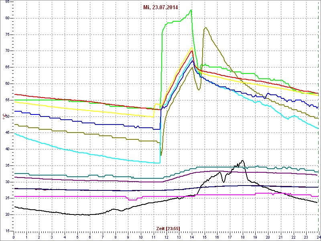Click hour 14 on the time axis
The height and width of the screenshot is (241, 321).
[x=192, y=237]
